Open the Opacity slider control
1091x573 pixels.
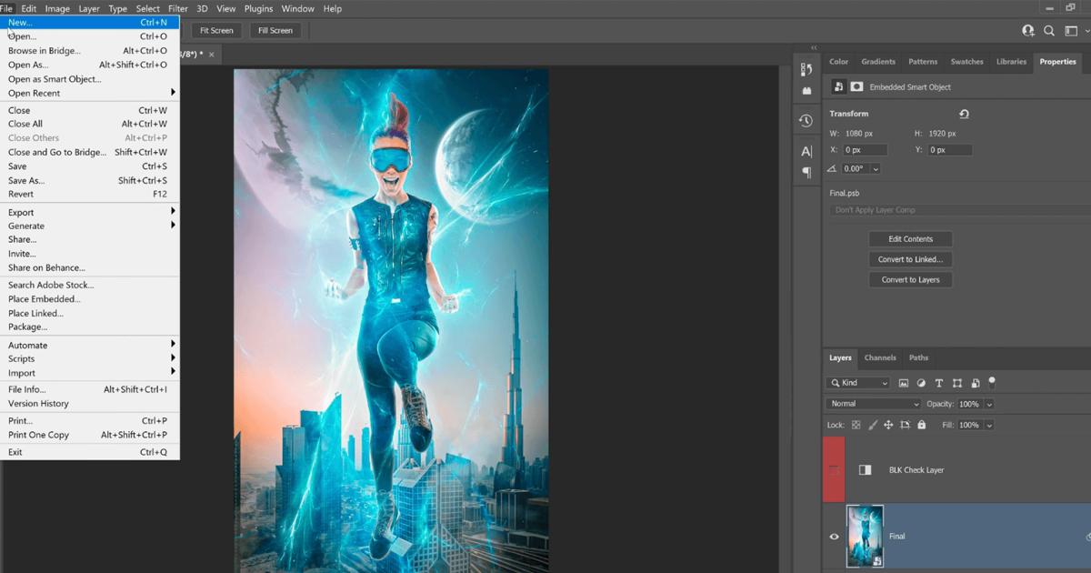[x=989, y=403]
